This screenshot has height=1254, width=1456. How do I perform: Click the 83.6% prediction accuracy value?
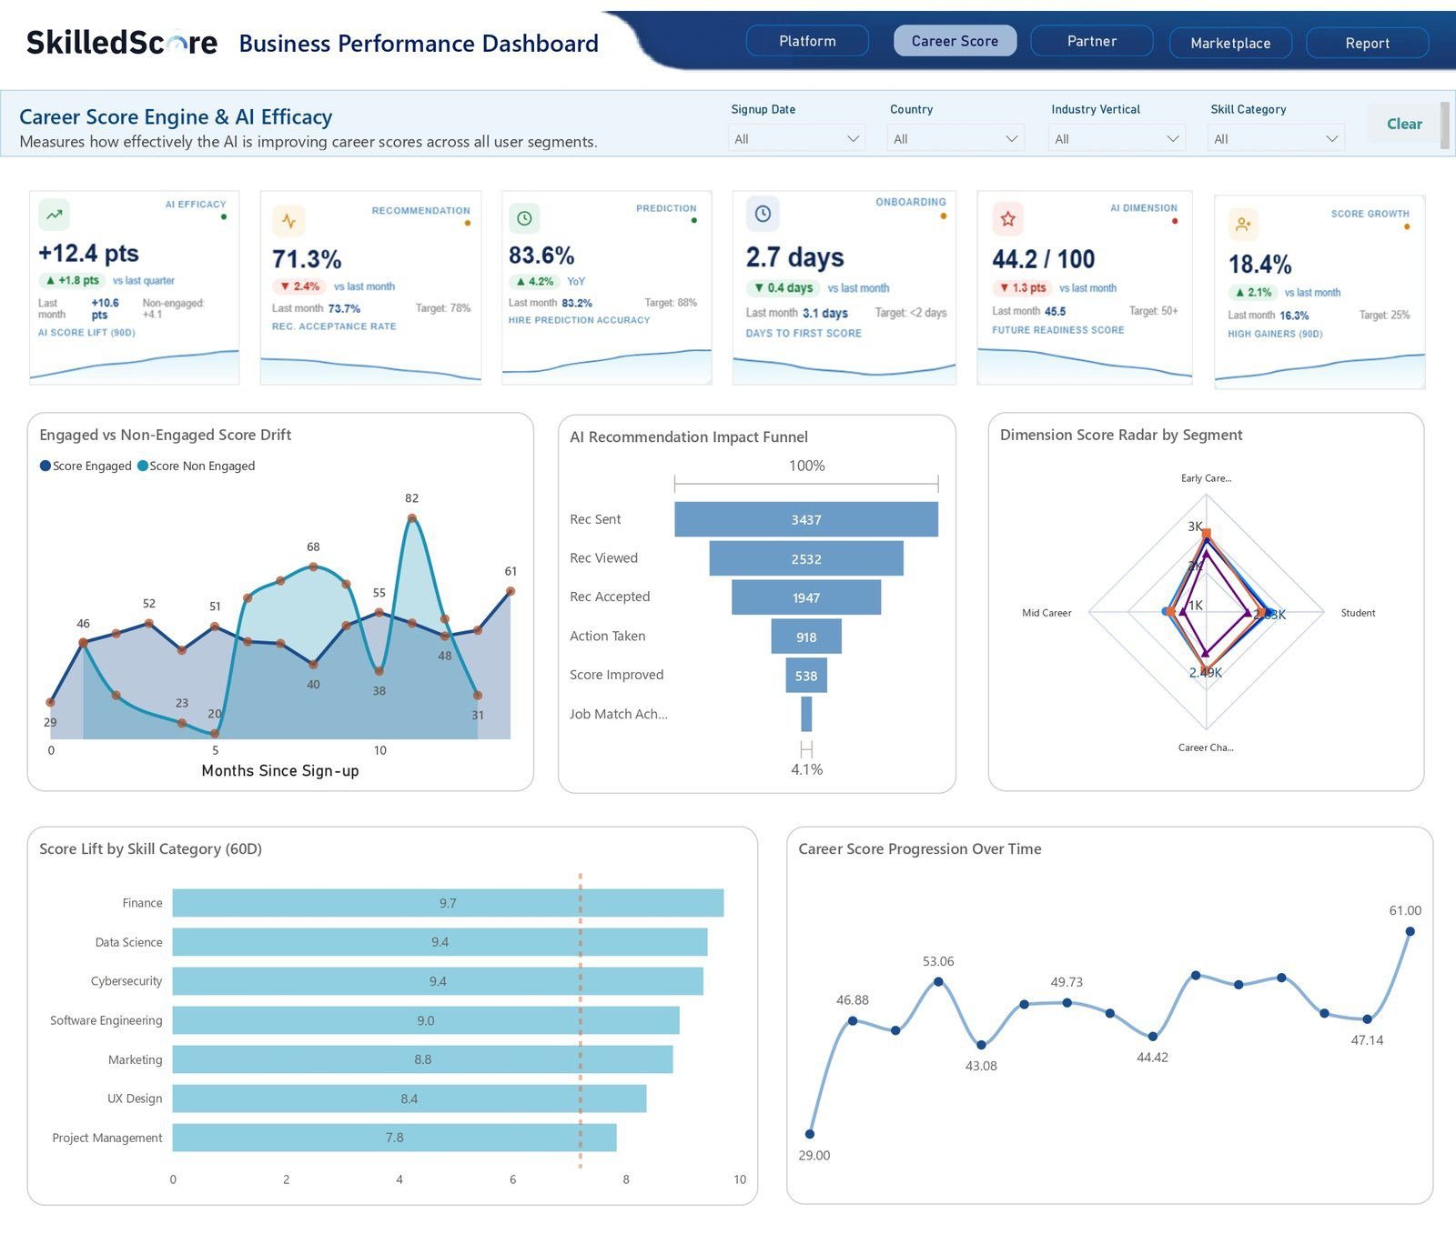click(x=541, y=255)
